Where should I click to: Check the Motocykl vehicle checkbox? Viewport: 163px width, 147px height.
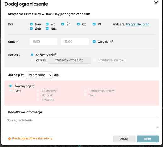pyautogui.click(x=38, y=95)
